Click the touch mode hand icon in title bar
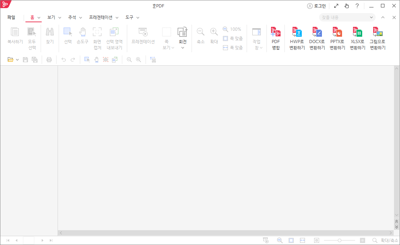 pyautogui.click(x=346, y=6)
